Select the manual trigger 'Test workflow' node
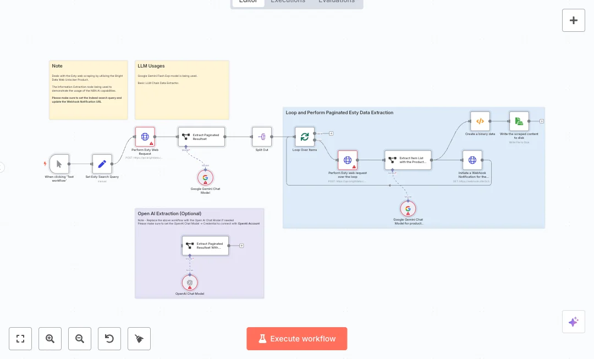Image resolution: width=594 pixels, height=359 pixels. (59, 164)
